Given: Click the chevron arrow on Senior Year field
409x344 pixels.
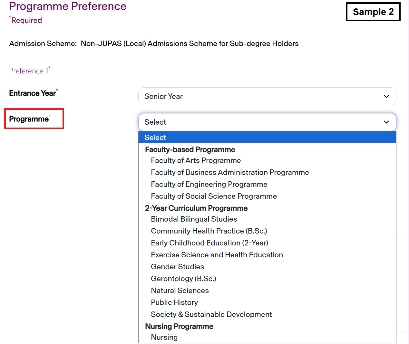Looking at the screenshot, I should (386, 96).
